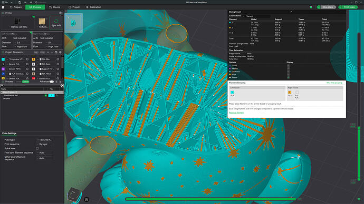
Task: Edit PLA Silk+ filament 2 preset icon
Action: click(58, 59)
